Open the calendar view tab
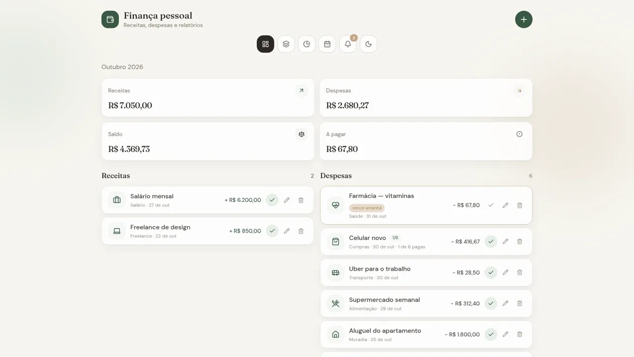634x357 pixels. [x=327, y=44]
